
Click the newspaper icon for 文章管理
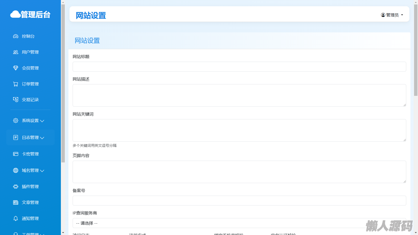16,203
